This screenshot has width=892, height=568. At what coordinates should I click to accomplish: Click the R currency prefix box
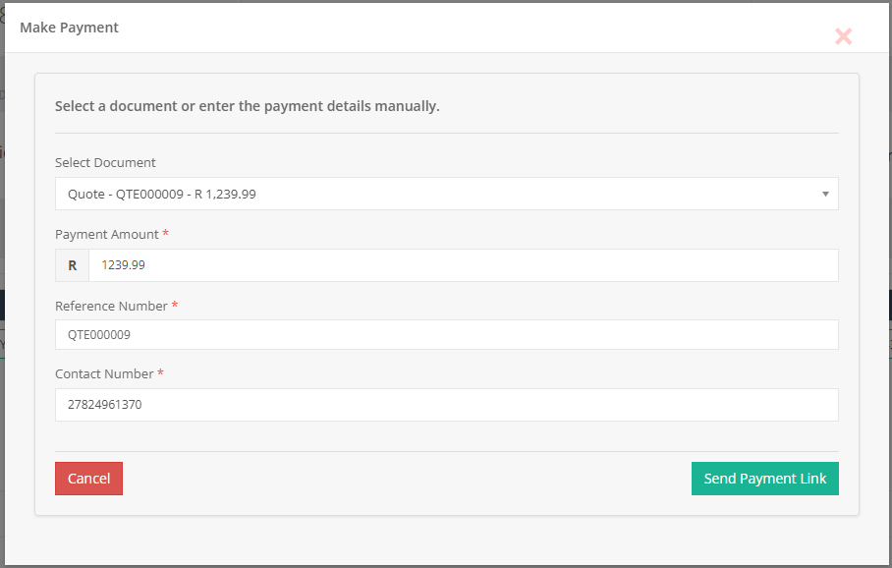72,265
